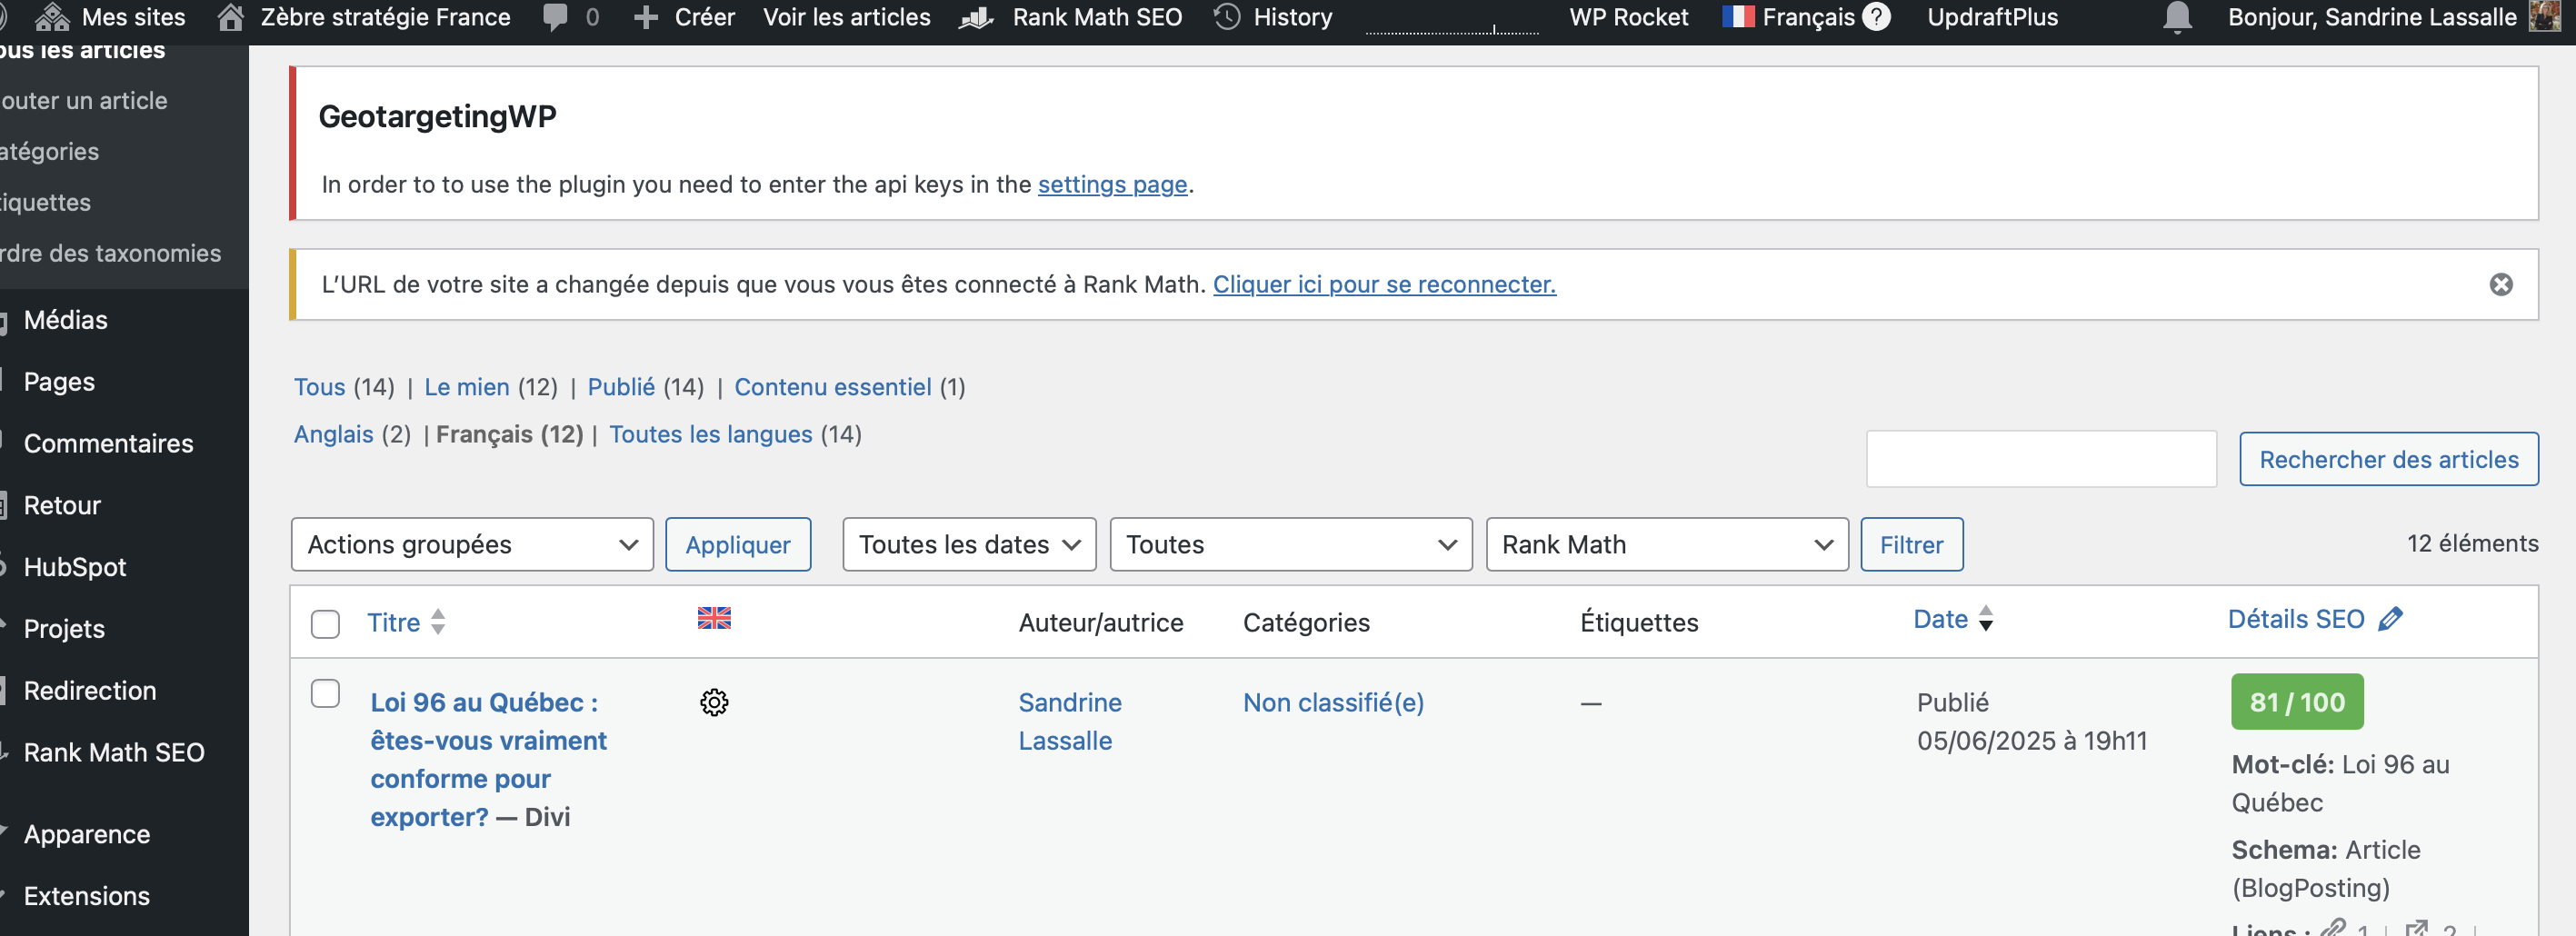Open the Toutes les dates dropdown
The width and height of the screenshot is (2576, 936).
click(969, 545)
